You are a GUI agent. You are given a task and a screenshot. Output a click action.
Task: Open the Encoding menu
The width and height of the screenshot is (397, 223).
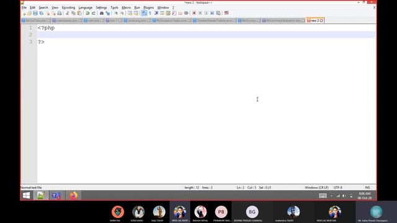68,7
